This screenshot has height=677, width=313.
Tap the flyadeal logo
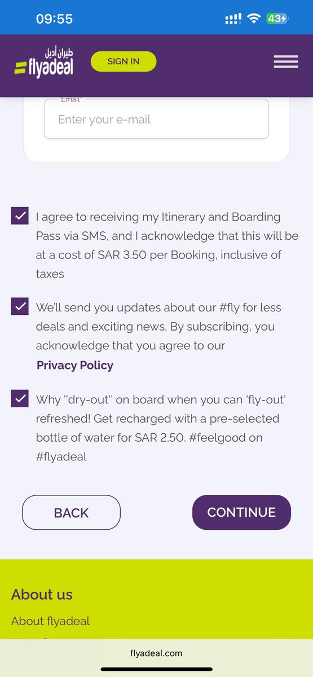[x=44, y=62]
